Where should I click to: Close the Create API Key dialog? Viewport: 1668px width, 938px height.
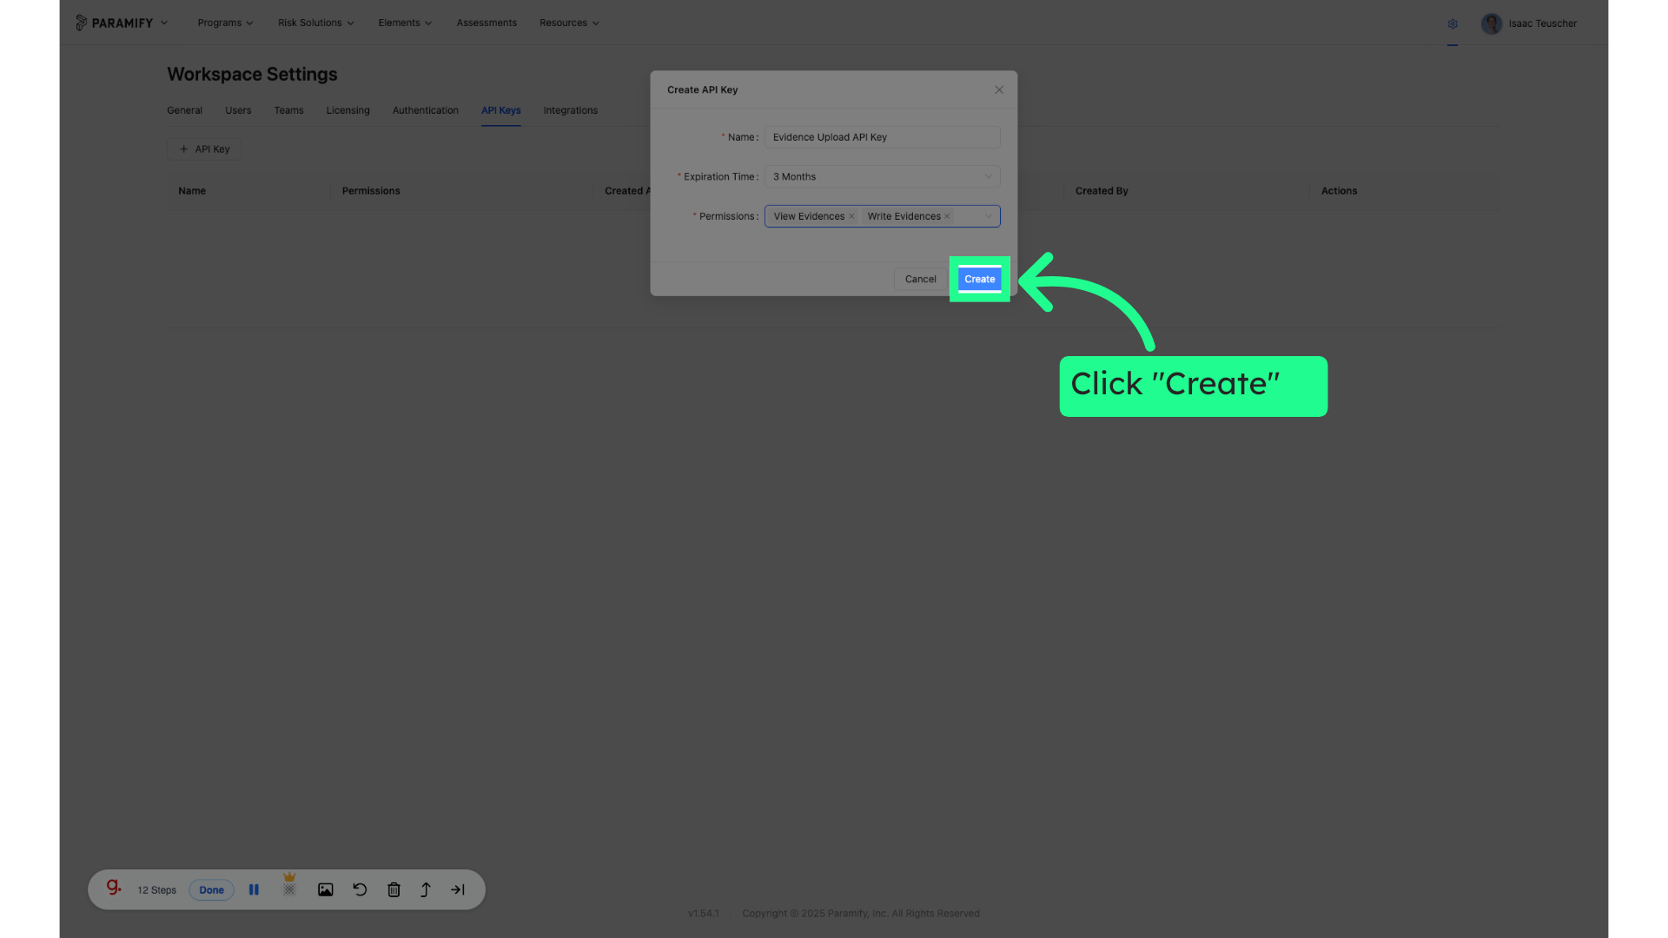point(999,89)
